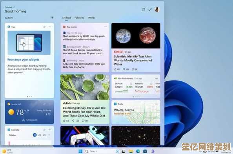233x154 pixels.
Task: Open the Watch tab
Action: pyautogui.click(x=91, y=18)
